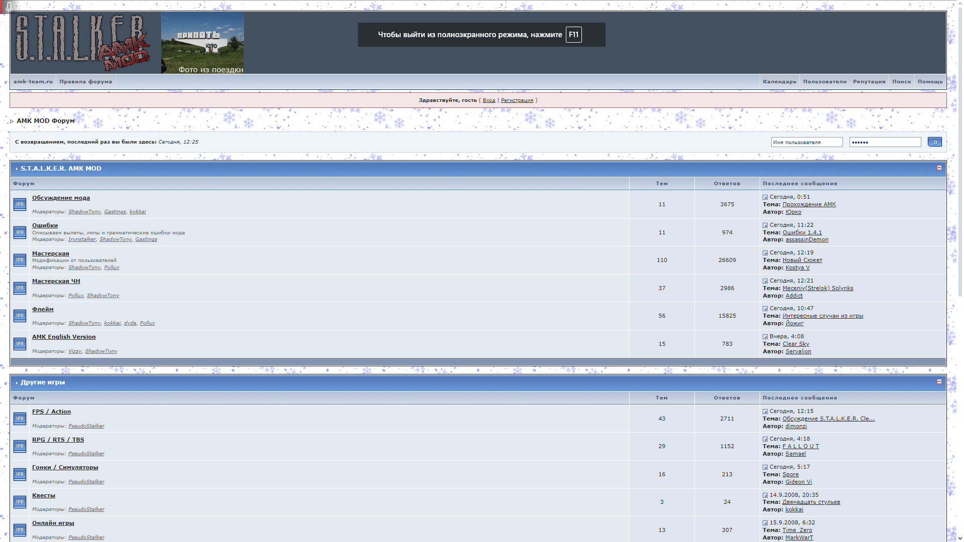Open author Servalion profile link
Viewport: 964px width, 542px height.
(798, 352)
